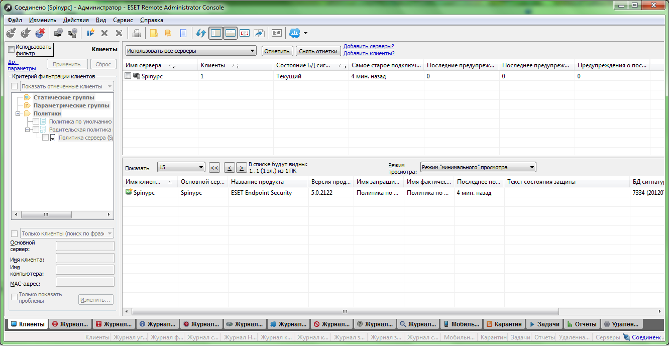Open the log tab with gray question icon
The width and height of the screenshot is (669, 364).
pos(376,324)
